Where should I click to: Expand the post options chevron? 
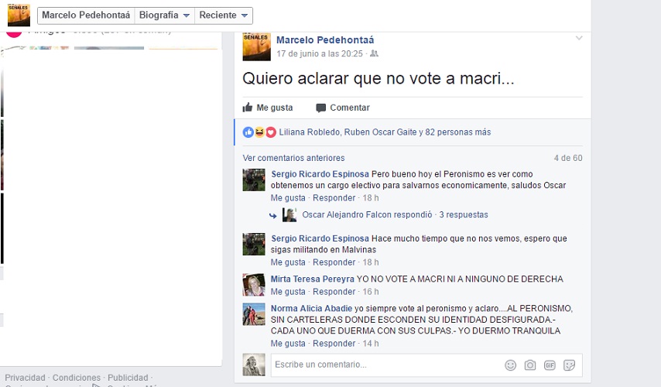579,38
